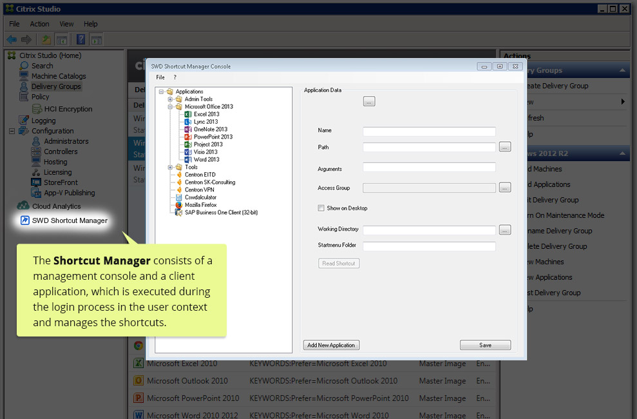Select the PowerPoint 2013 icon in Applications tree
This screenshot has width=637, height=419.
pyautogui.click(x=188, y=137)
